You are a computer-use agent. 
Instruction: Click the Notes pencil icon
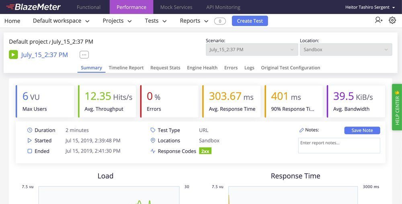pyautogui.click(x=301, y=130)
